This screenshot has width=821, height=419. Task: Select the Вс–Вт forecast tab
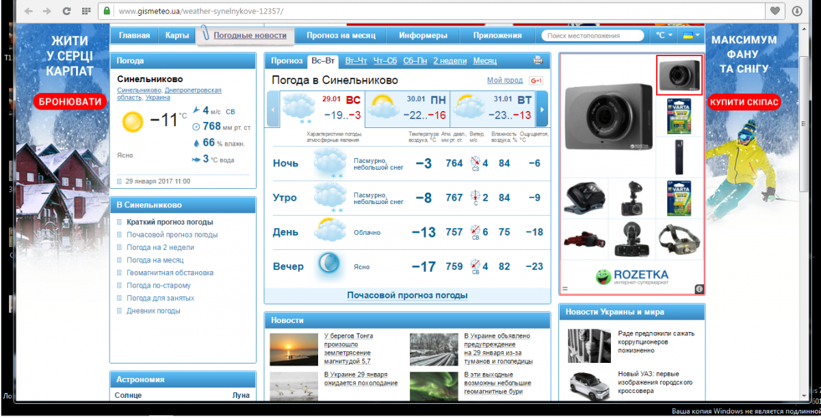(323, 60)
